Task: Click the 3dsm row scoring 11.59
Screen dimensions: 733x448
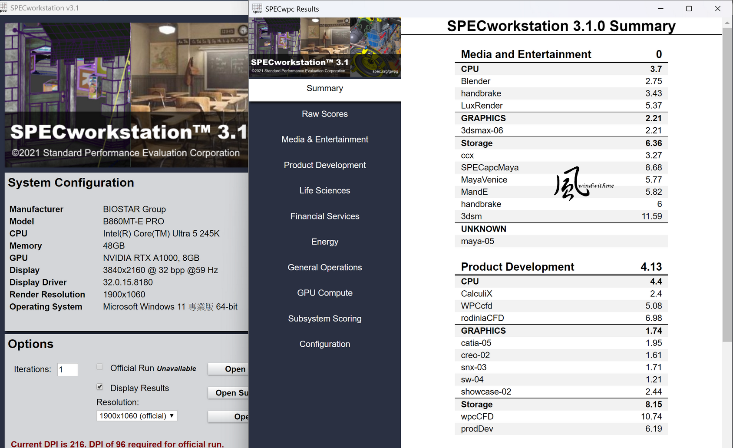Action: [x=561, y=216]
